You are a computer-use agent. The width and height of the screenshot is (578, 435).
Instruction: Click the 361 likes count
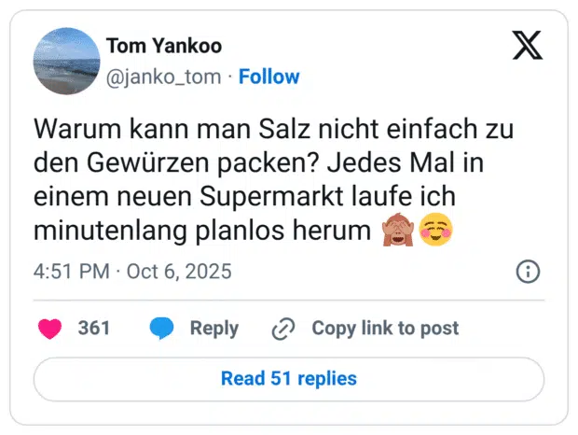coord(93,328)
